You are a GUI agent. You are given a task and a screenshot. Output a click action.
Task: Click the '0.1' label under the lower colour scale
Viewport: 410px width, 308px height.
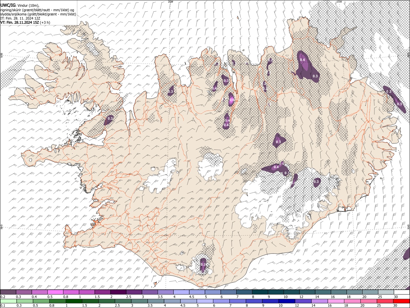tap(3, 305)
